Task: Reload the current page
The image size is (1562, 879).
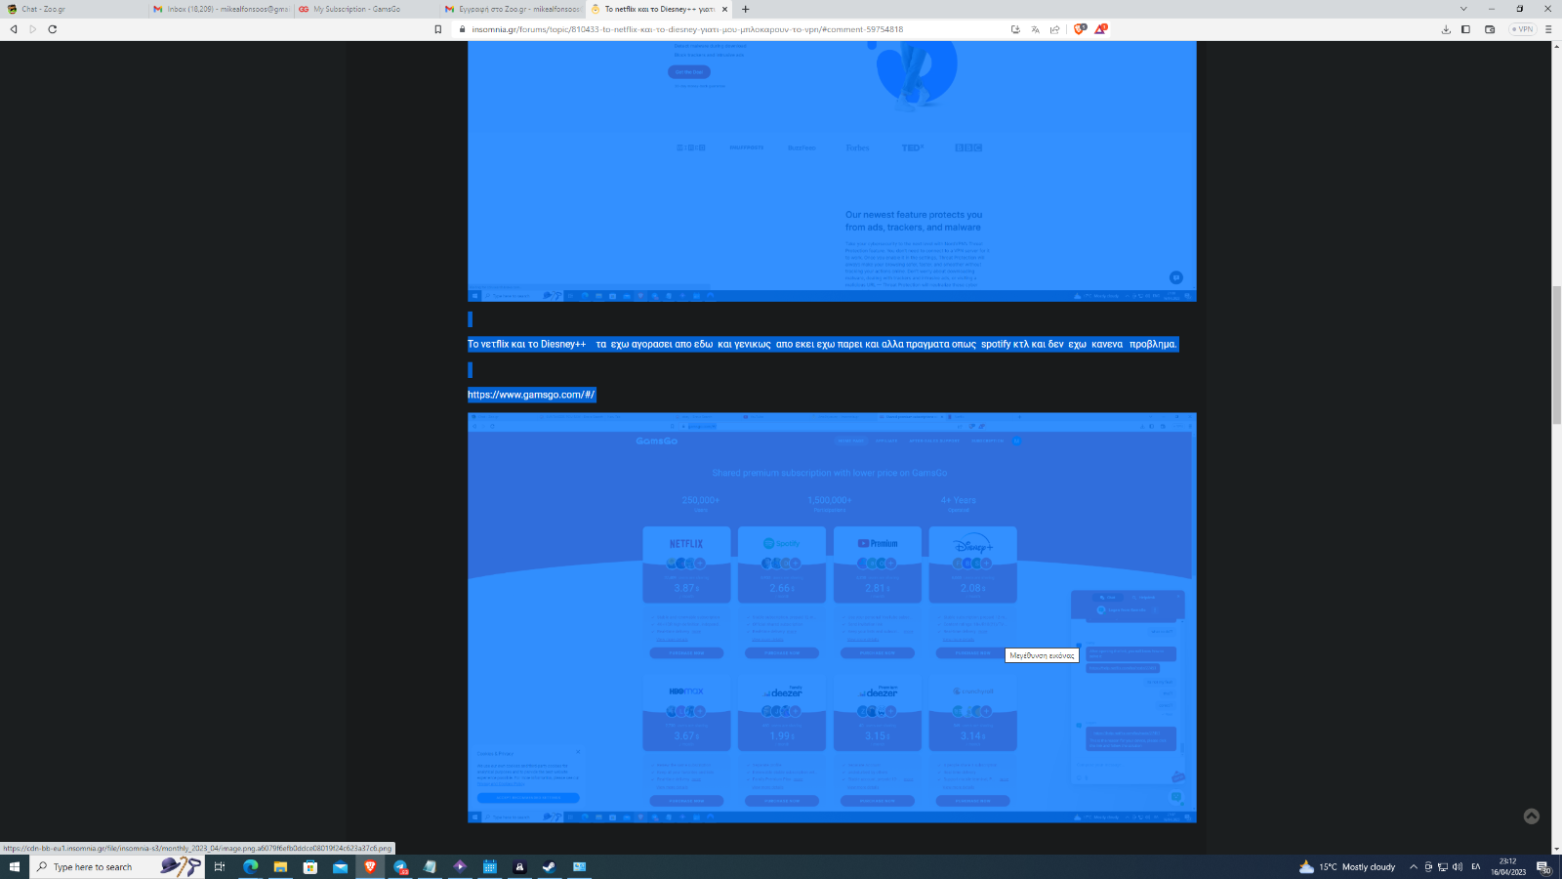Action: (53, 29)
